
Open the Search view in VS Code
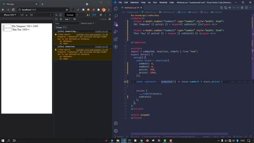115,16
